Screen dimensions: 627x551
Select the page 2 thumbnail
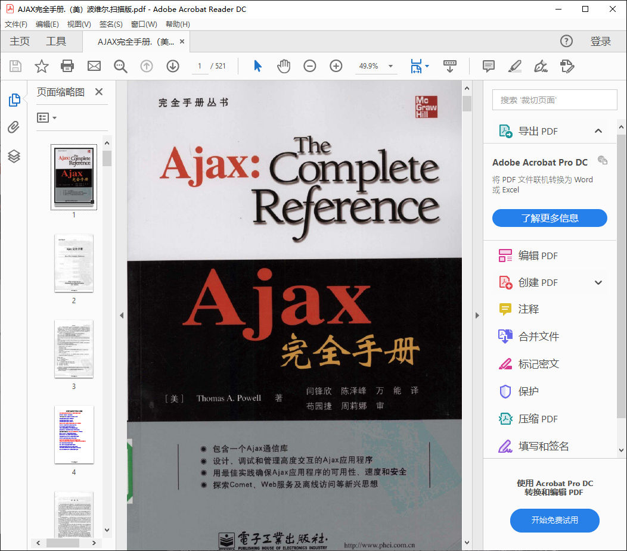pos(73,264)
